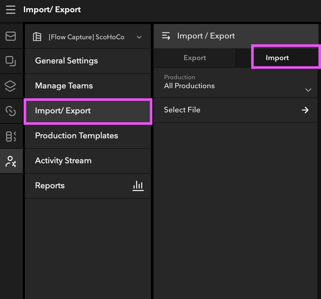Switch to the Export tab

[x=195, y=58]
